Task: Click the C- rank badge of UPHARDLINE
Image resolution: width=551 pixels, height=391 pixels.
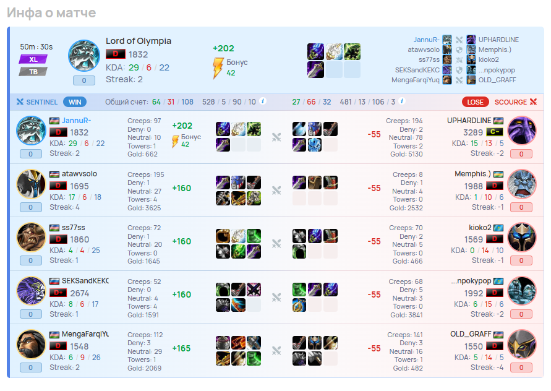Action: tap(495, 132)
